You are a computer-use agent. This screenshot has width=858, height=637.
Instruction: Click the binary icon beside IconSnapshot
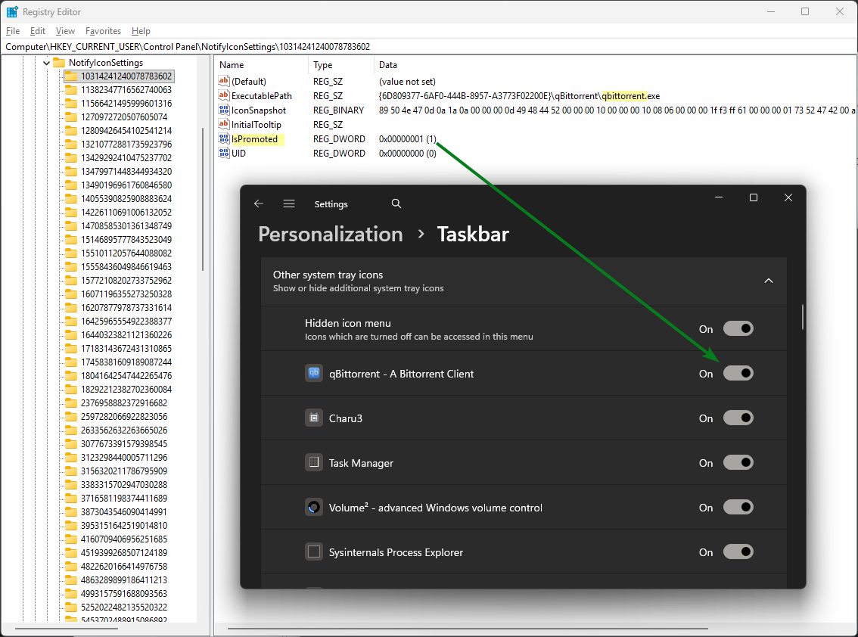(x=224, y=110)
